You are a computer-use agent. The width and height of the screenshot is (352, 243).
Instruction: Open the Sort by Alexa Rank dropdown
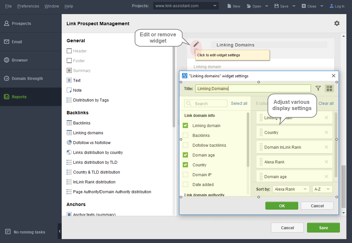291,189
